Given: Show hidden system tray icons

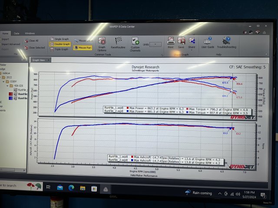Looking at the screenshot, I should pyautogui.click(x=220, y=194).
